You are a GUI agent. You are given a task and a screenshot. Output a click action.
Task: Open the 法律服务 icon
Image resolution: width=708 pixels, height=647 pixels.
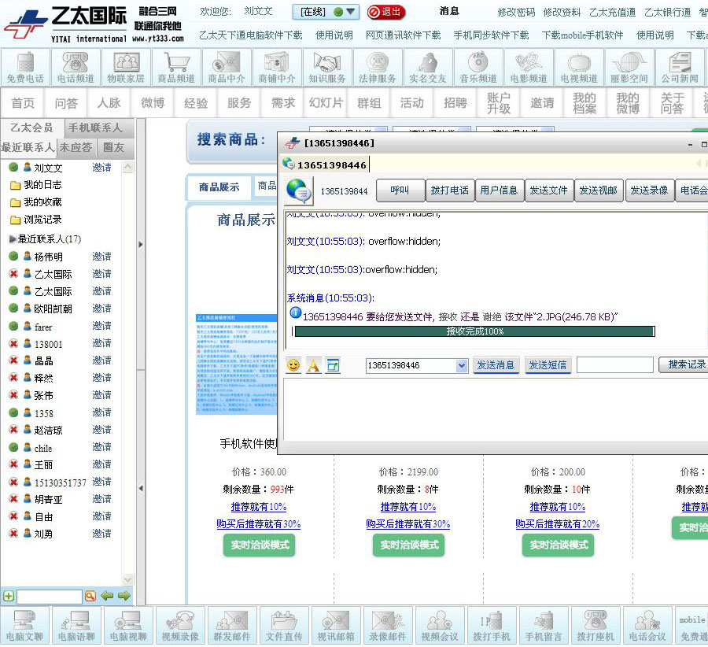tap(378, 68)
